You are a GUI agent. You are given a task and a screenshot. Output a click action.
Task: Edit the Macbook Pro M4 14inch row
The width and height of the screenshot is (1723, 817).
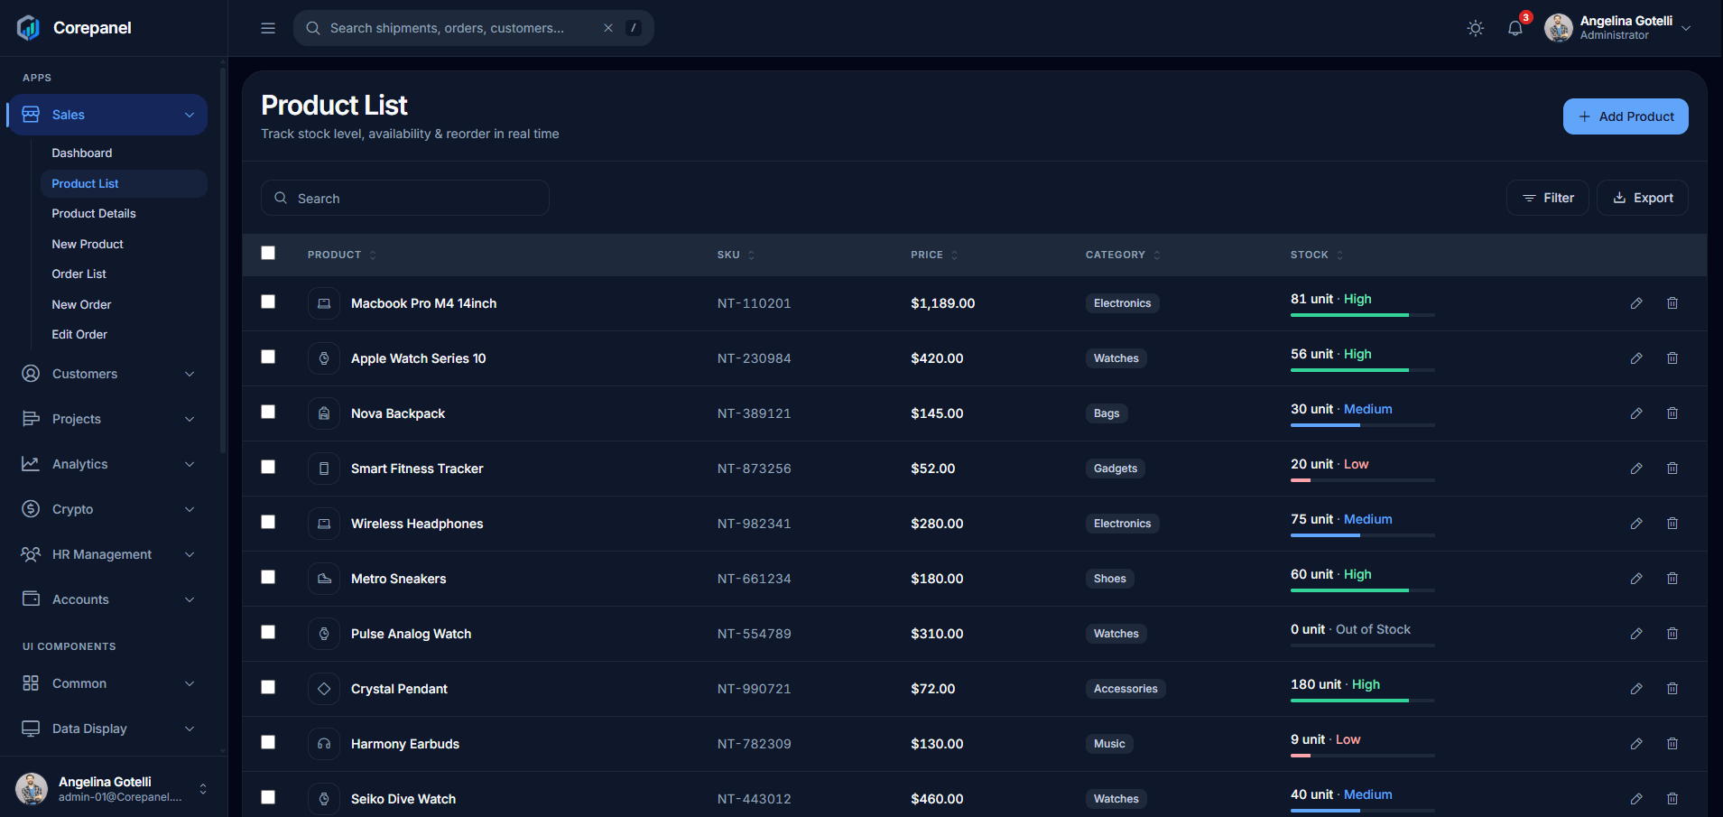[x=1636, y=303]
